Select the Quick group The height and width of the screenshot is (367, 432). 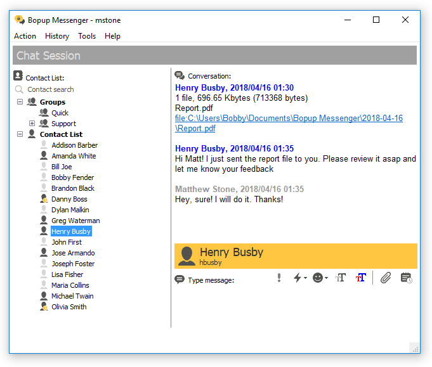60,113
